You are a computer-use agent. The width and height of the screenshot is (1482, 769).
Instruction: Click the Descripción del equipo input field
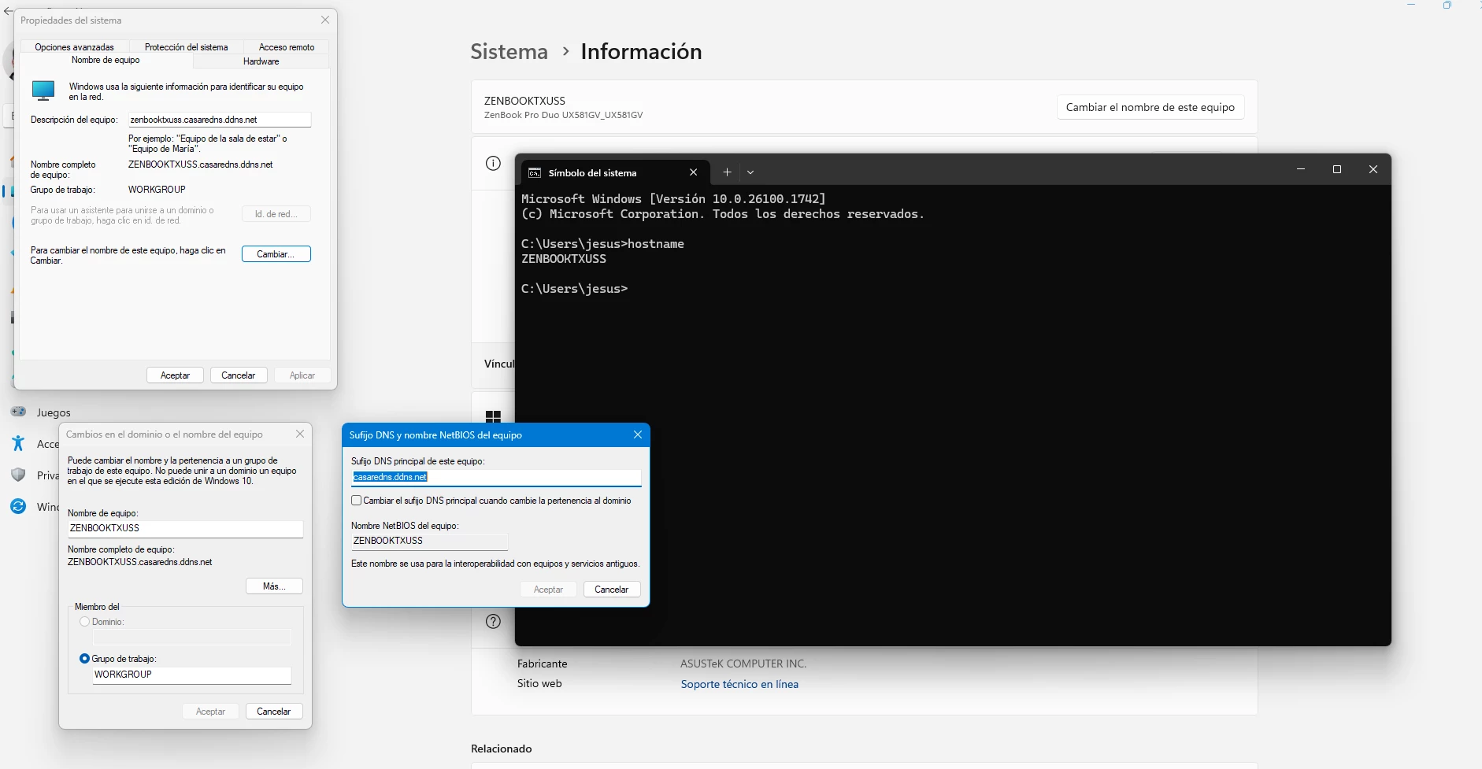(x=220, y=120)
